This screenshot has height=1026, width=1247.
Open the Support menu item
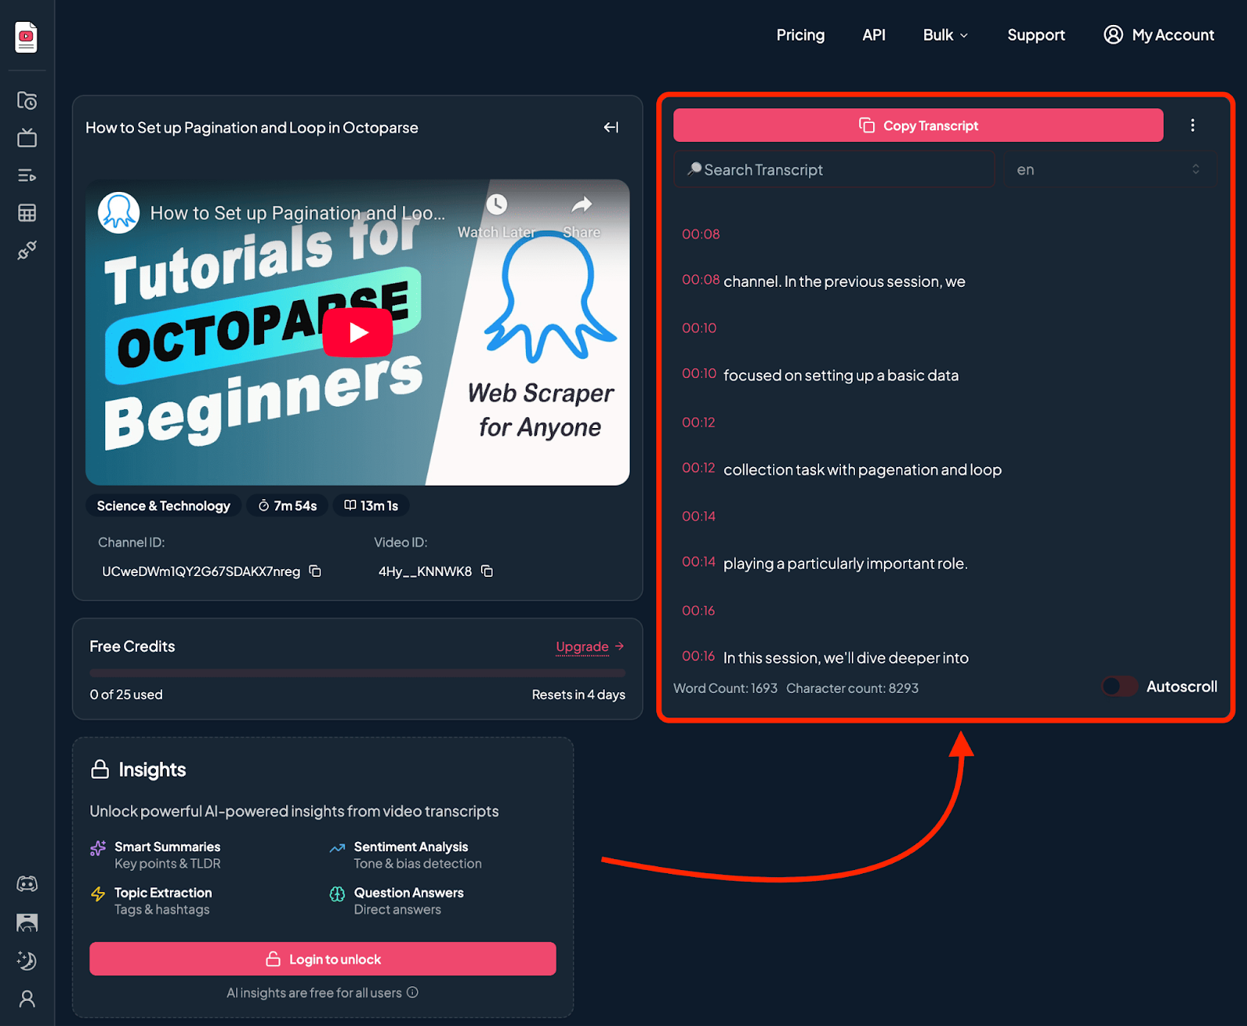[x=1036, y=35]
